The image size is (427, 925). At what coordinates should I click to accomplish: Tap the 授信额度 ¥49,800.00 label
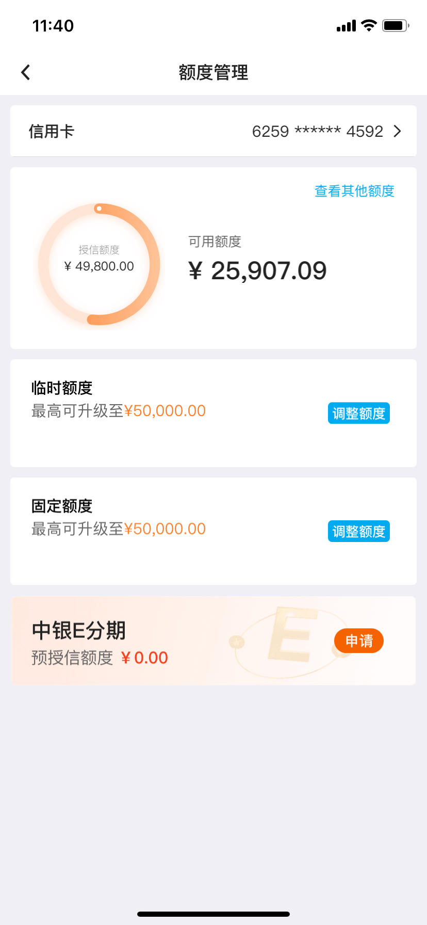pos(99,259)
